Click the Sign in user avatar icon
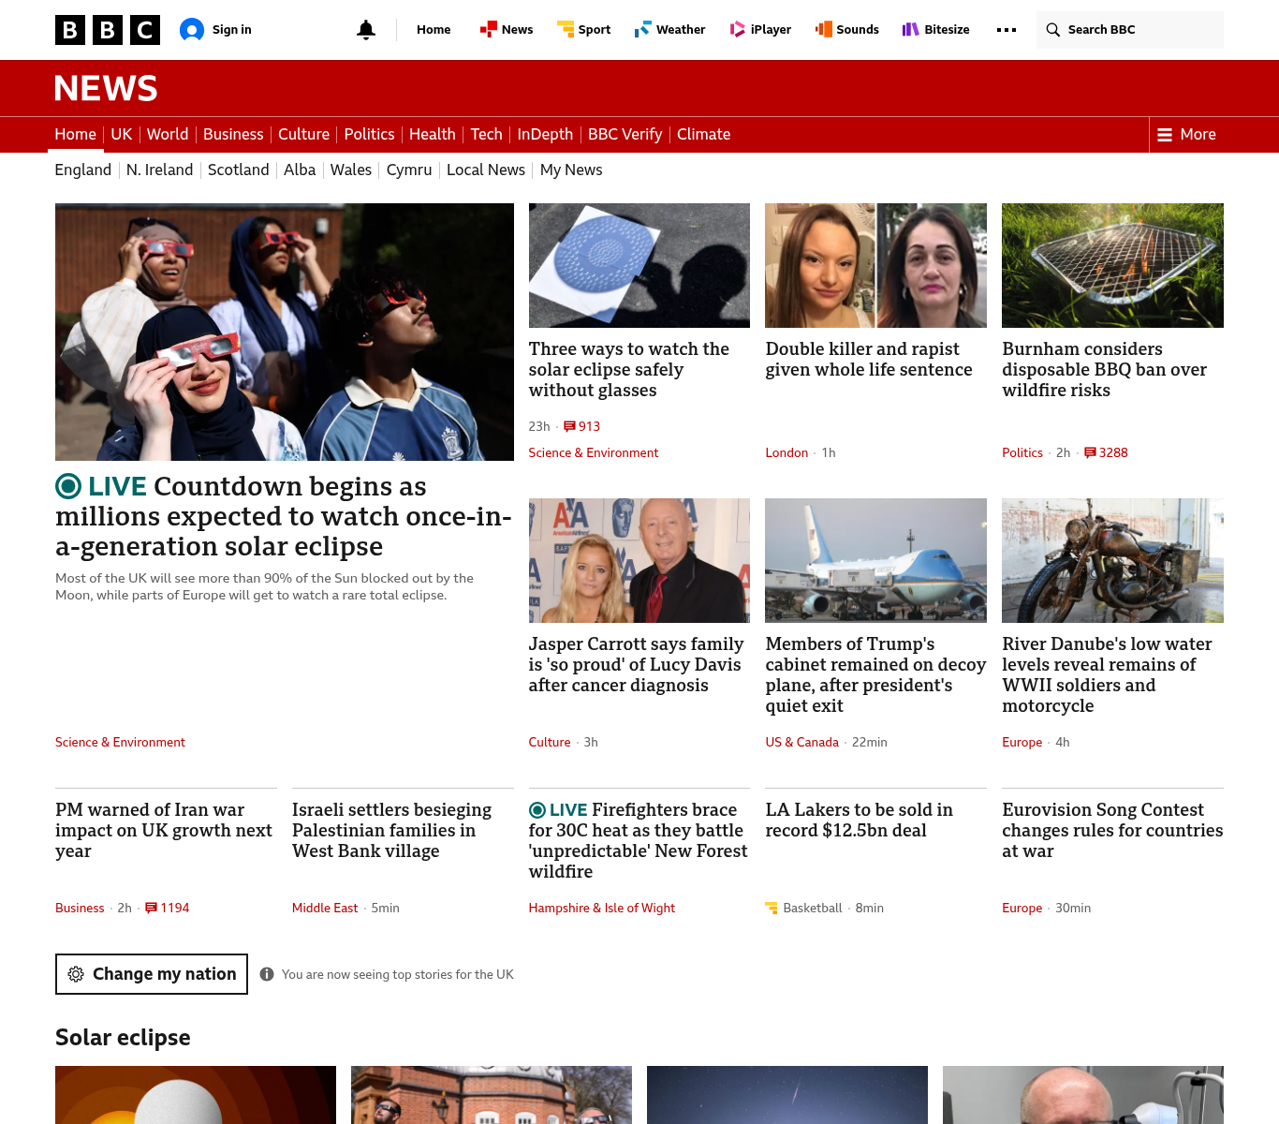The image size is (1279, 1124). [x=192, y=30]
